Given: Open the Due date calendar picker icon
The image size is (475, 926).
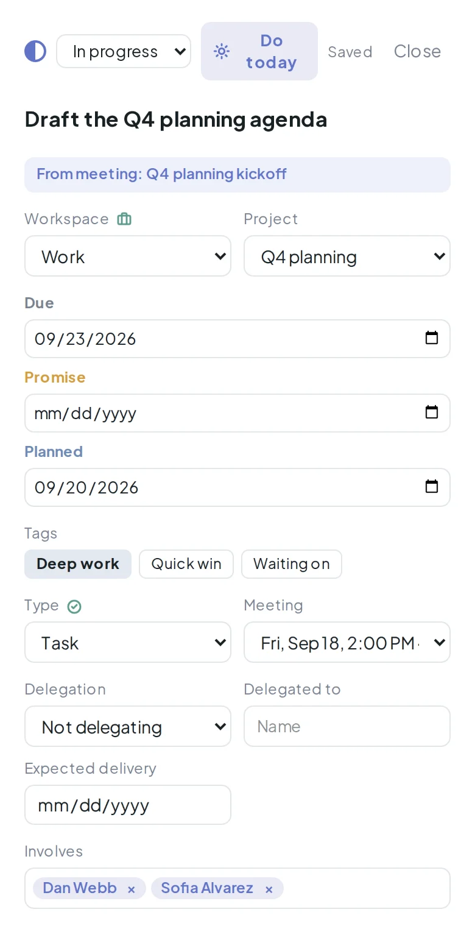Looking at the screenshot, I should click(x=431, y=338).
